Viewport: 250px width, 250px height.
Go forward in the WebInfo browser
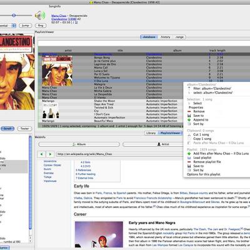(x=50, y=154)
